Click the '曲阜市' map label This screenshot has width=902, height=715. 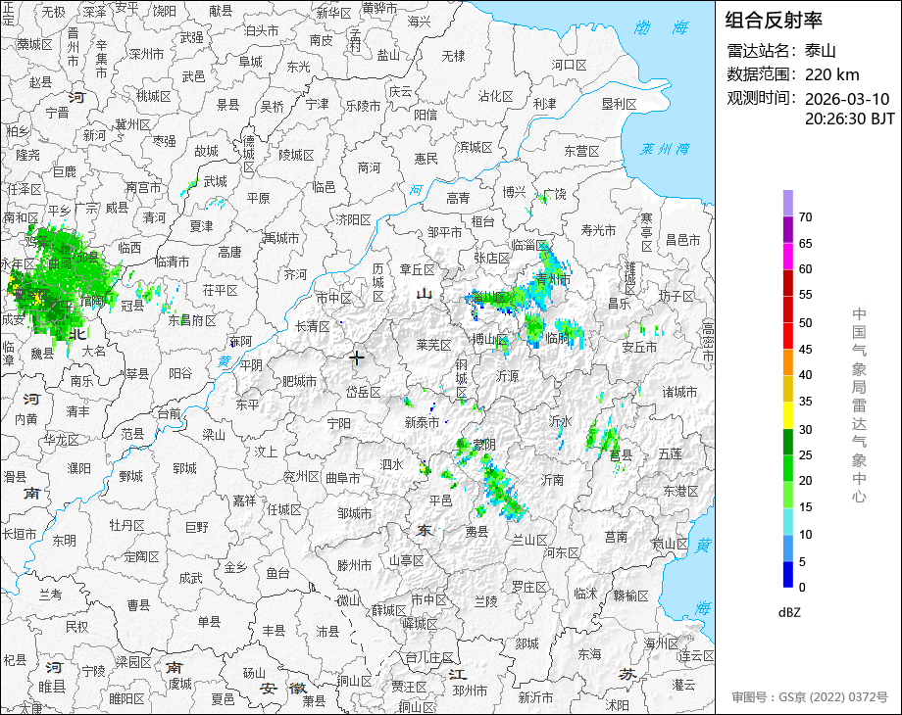(x=342, y=478)
